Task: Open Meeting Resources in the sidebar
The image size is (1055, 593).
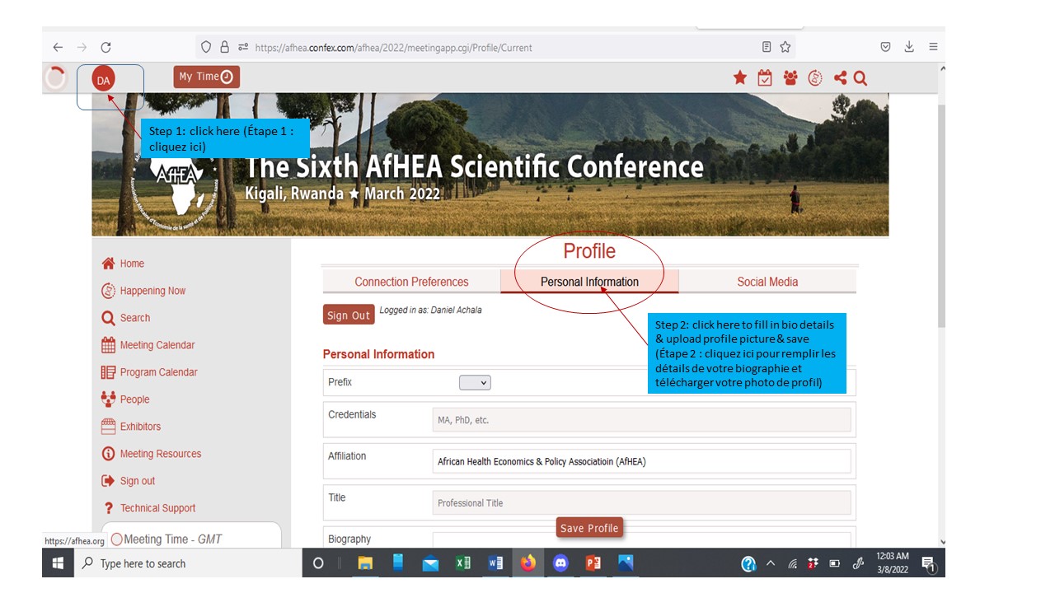Action: 151,454
